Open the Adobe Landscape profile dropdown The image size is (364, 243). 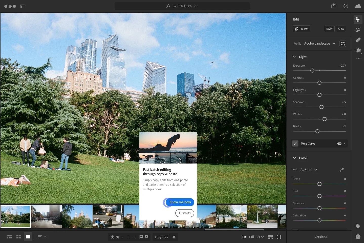[x=320, y=44]
